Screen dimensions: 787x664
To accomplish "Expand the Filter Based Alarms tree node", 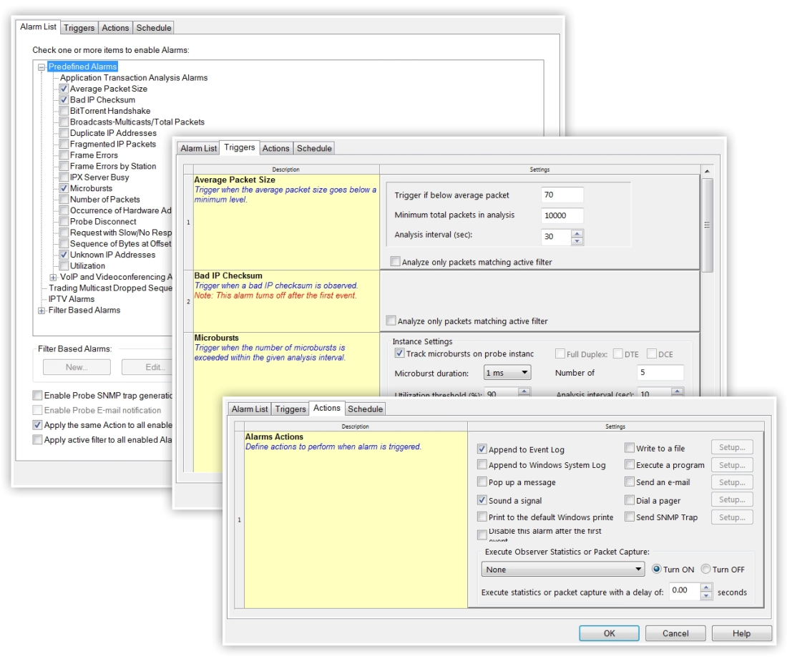I will (x=41, y=311).
